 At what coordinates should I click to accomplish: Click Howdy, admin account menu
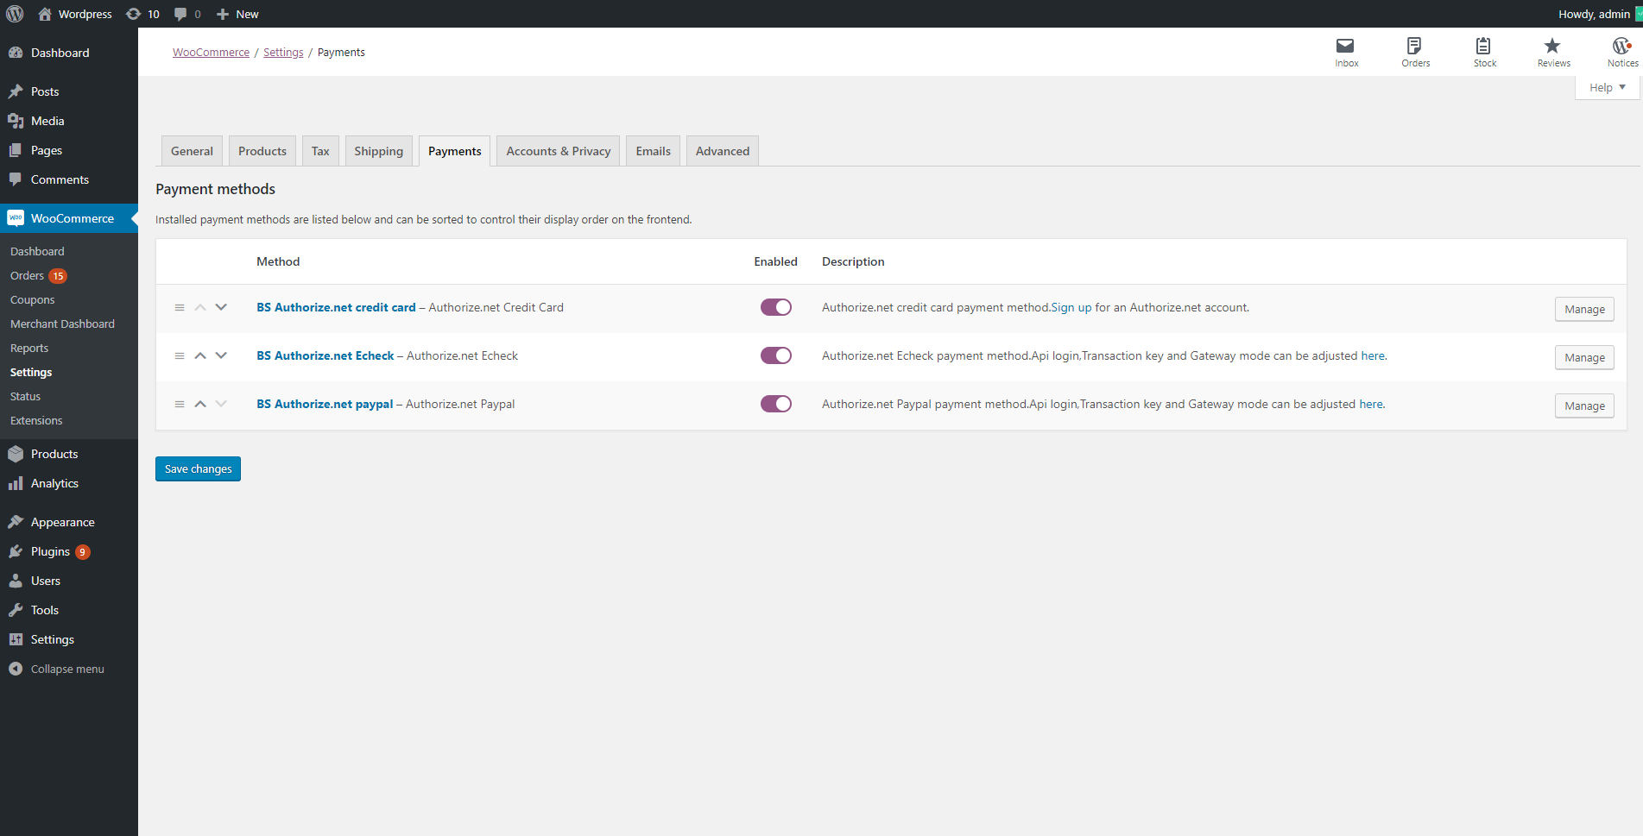1599,14
